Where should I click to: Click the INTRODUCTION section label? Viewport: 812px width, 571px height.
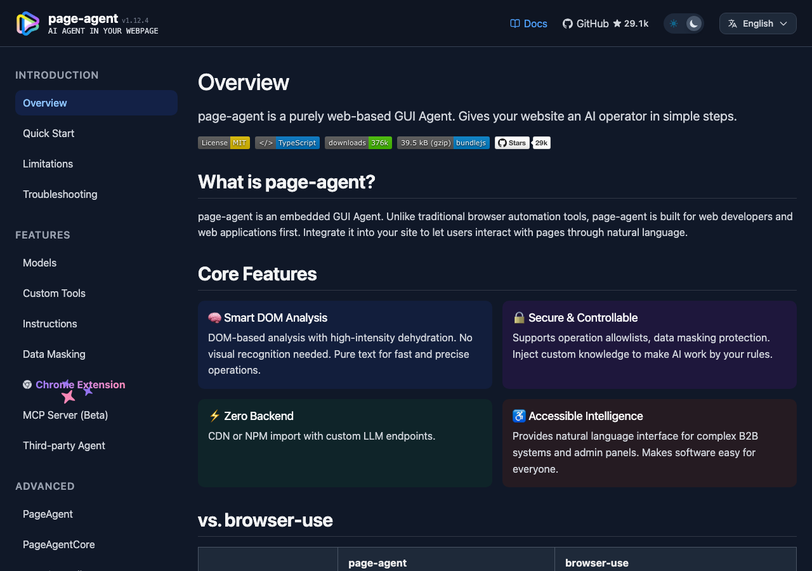coord(57,75)
